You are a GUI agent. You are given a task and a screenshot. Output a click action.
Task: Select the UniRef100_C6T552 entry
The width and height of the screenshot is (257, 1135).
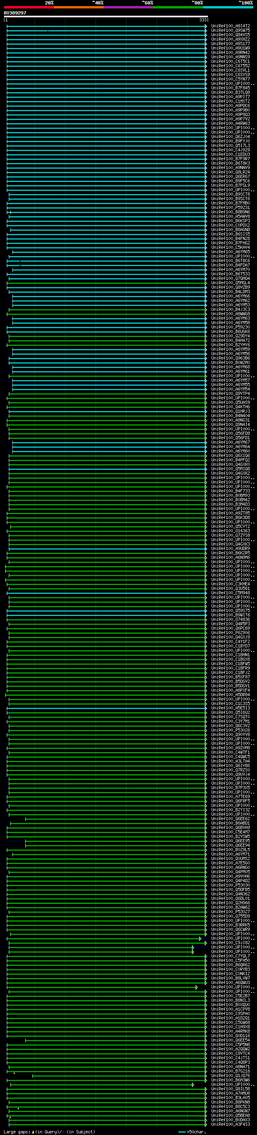(x=230, y=66)
